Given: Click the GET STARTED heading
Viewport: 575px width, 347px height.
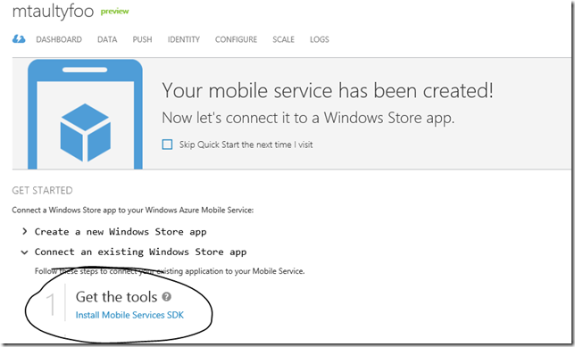Looking at the screenshot, I should [42, 190].
